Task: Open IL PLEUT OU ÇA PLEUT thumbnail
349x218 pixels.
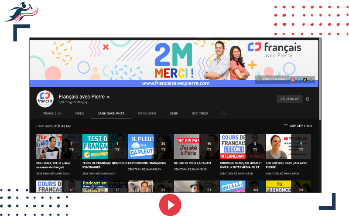Action: click(x=151, y=146)
